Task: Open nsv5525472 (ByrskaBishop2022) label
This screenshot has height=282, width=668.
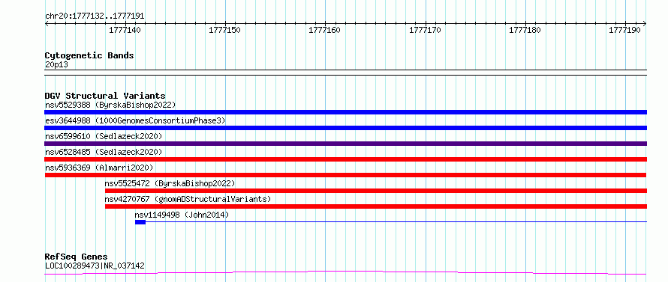Action: pos(170,183)
